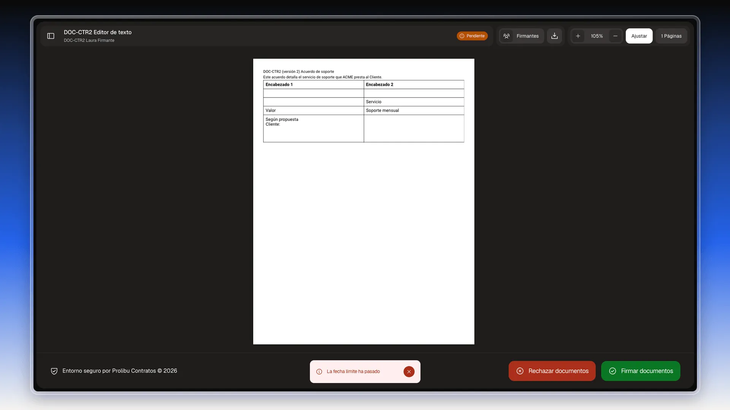Click the Pendiente status badge

pos(472,36)
